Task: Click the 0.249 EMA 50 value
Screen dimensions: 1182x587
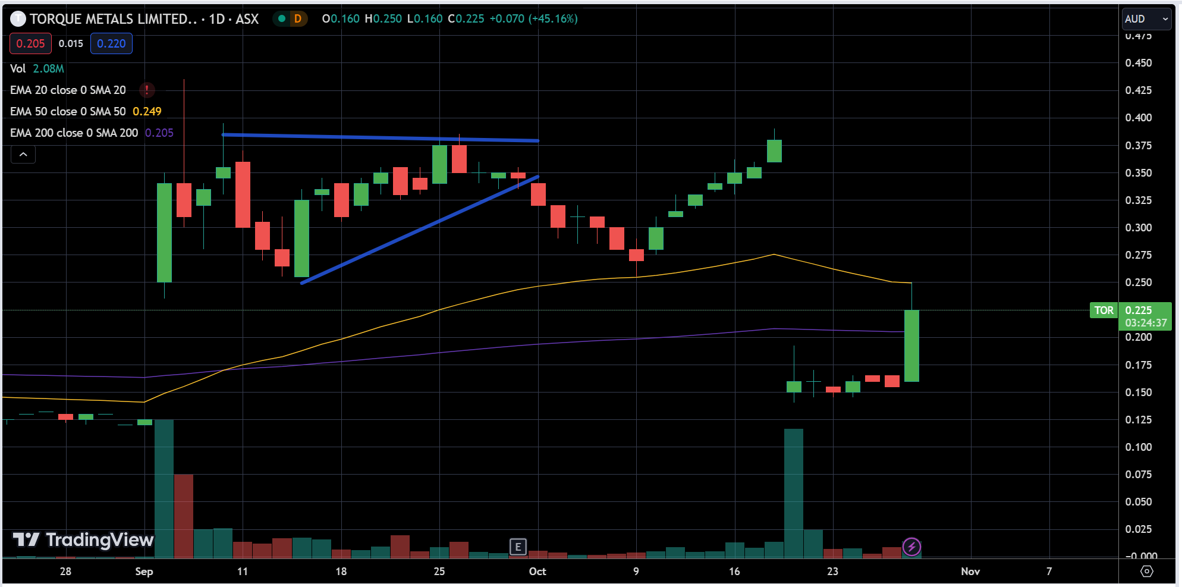Action: pos(147,111)
